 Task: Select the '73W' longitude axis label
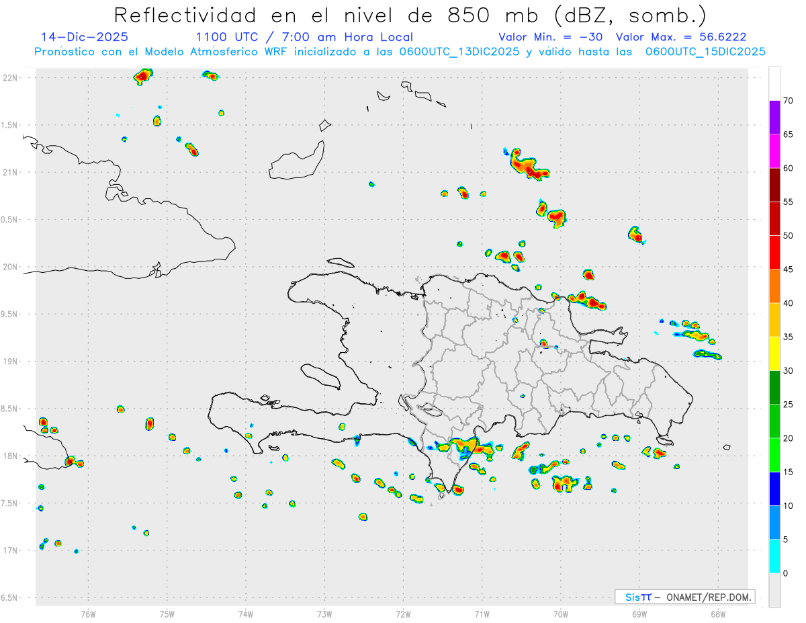(x=324, y=613)
